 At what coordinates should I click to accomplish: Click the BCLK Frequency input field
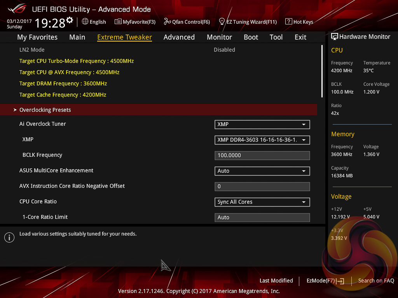point(262,155)
